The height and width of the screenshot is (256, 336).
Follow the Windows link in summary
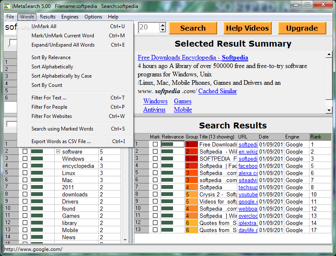(155, 101)
